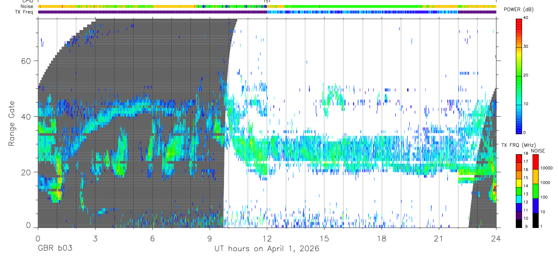Viewport: 558px width, 258px height.
Task: Click the 14 label on the TX frequency legend
Action: click(526, 186)
